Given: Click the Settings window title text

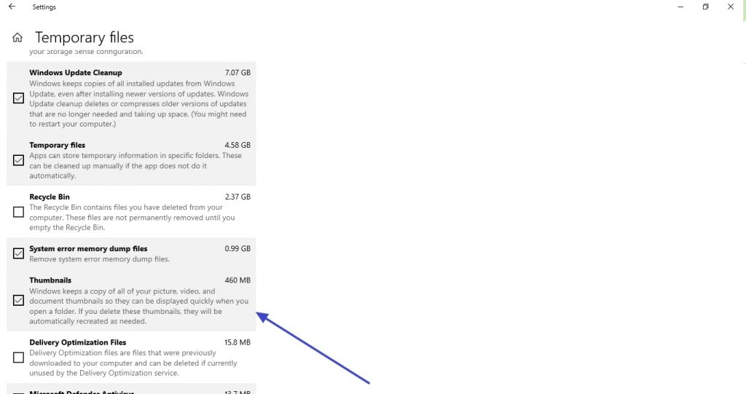Looking at the screenshot, I should pyautogui.click(x=44, y=7).
